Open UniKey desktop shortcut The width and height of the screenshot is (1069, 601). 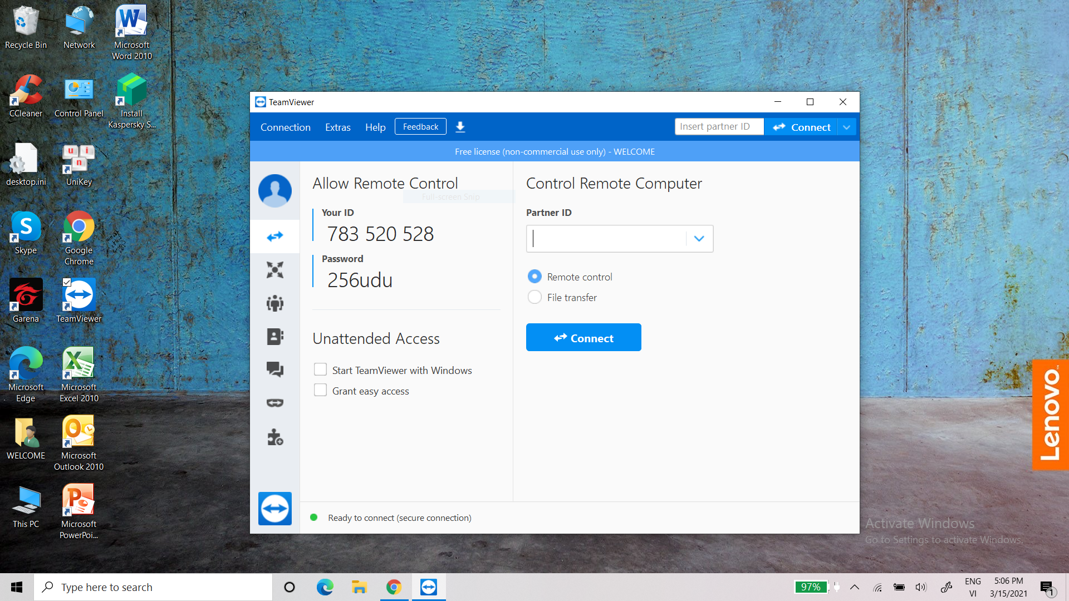point(79,165)
